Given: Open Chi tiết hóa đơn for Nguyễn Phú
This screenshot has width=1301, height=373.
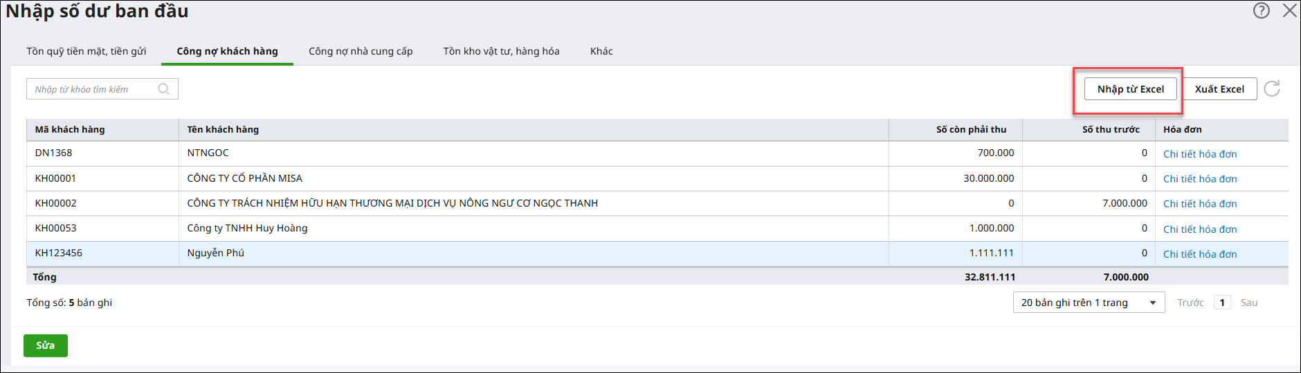Looking at the screenshot, I should [x=1200, y=254].
